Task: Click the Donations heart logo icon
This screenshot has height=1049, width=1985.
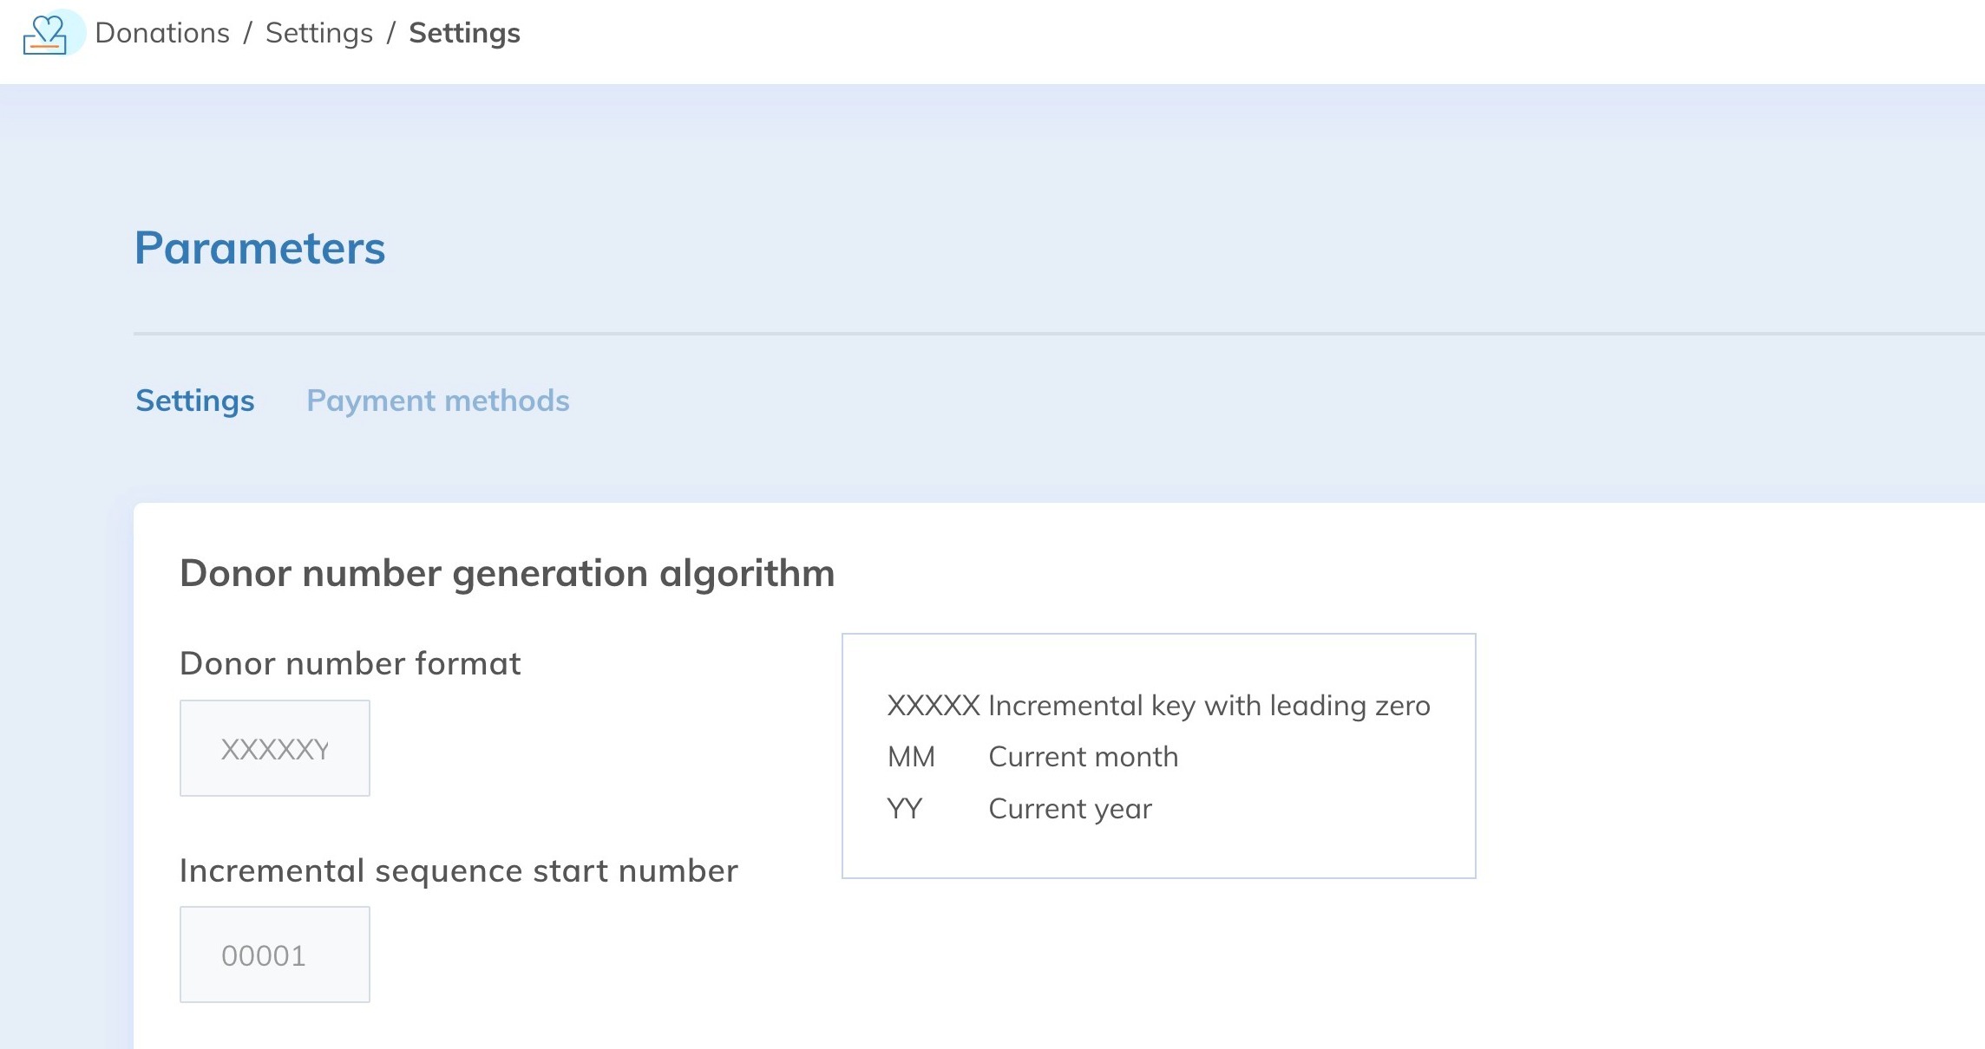Action: pos(48,35)
